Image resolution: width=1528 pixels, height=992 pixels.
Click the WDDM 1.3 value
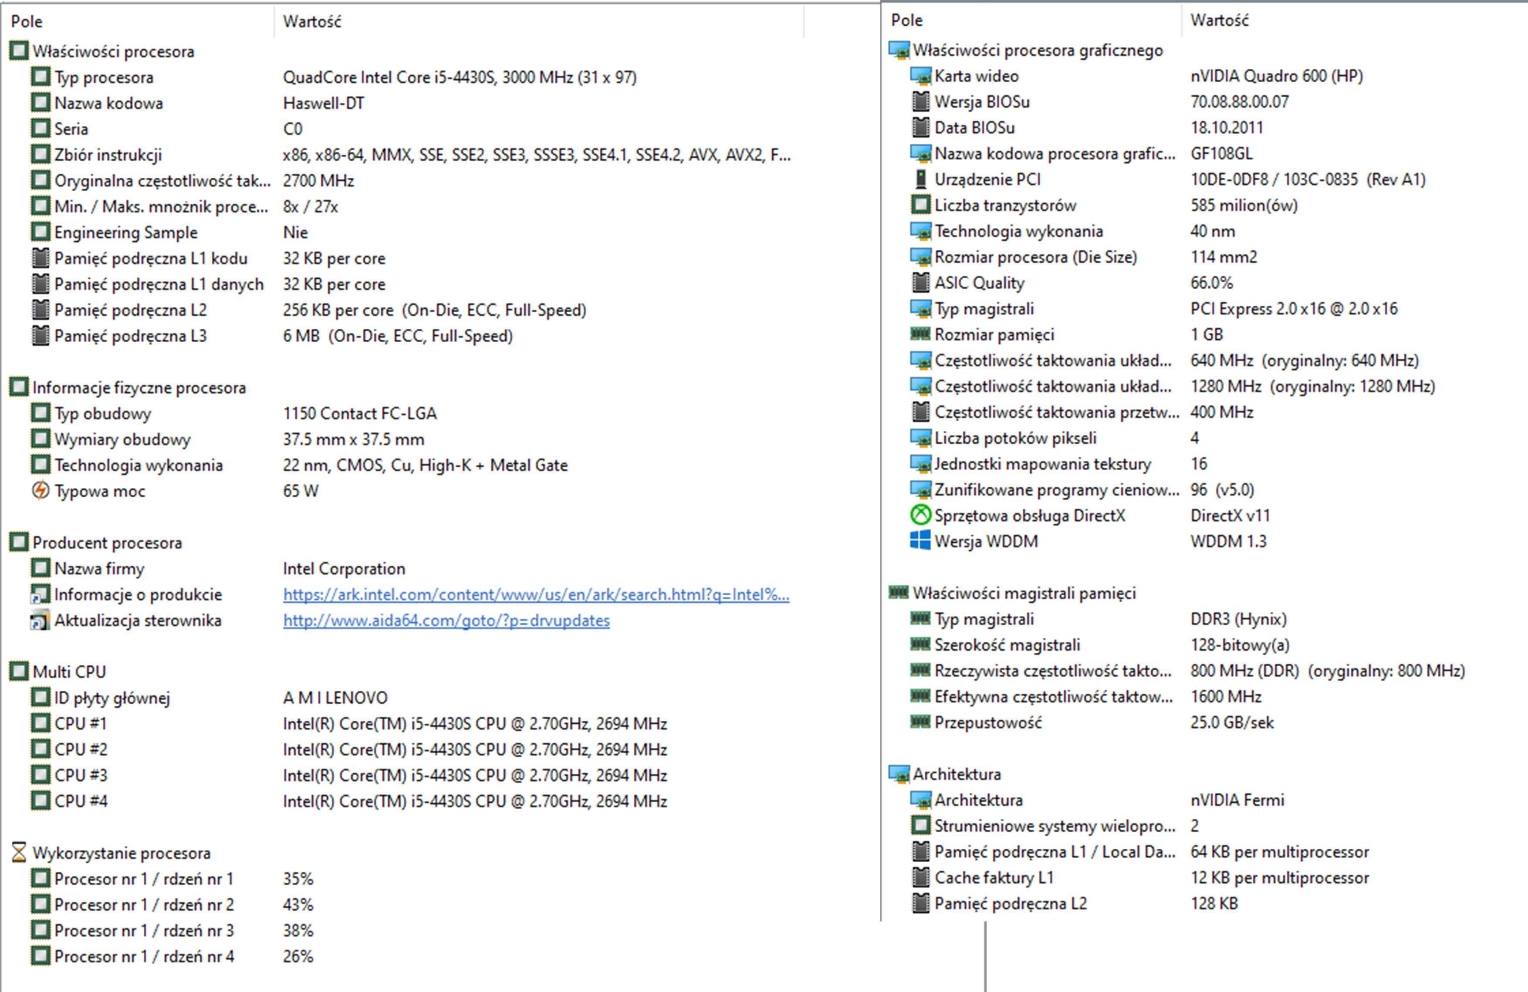[x=1228, y=542]
